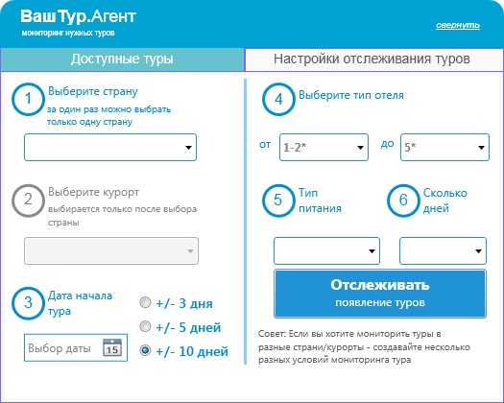The height and width of the screenshot is (403, 504).
Task: Select the +/- 3 дня radio option
Action: pyautogui.click(x=145, y=302)
